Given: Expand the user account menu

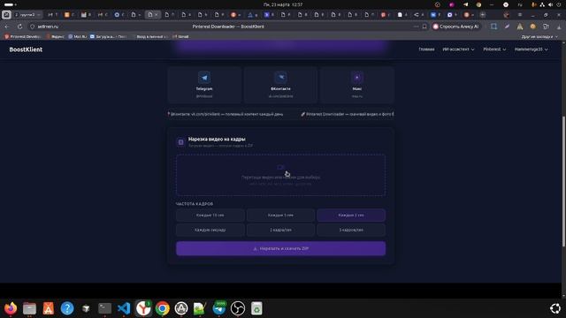Looking at the screenshot, I should [x=531, y=49].
